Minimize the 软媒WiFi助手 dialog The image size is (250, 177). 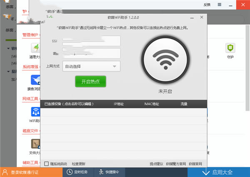point(192,18)
